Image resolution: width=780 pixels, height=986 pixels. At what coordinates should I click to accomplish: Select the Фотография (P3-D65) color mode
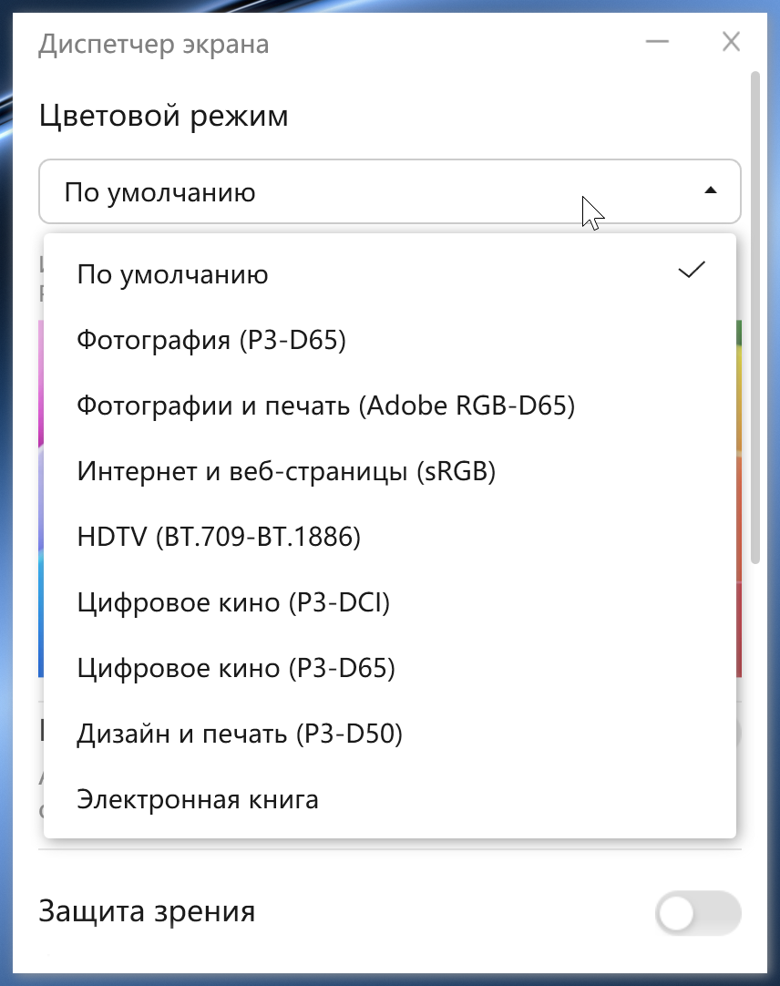[211, 340]
